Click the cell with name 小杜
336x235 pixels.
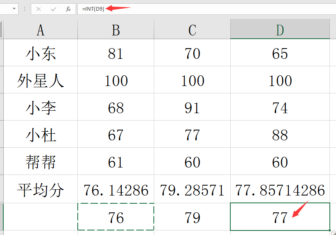pos(40,134)
